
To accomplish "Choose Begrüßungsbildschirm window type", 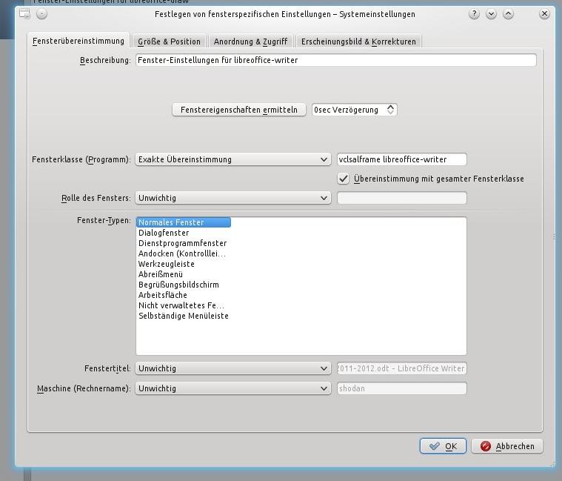I will pos(178,285).
